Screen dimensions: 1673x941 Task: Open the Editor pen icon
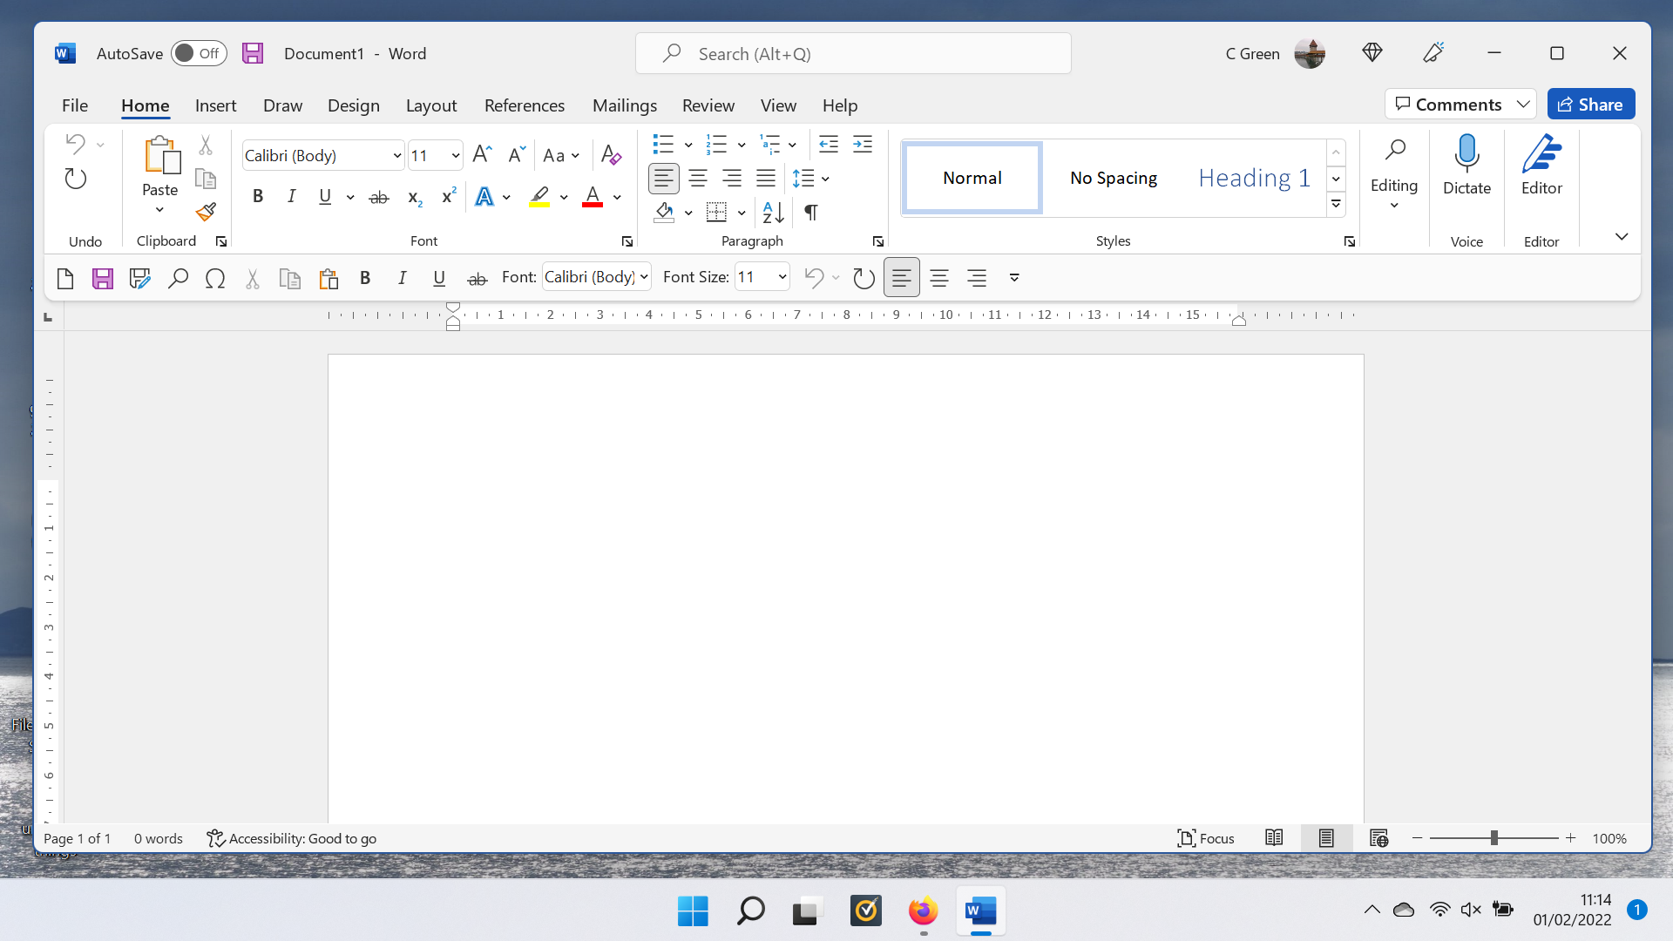1541,153
